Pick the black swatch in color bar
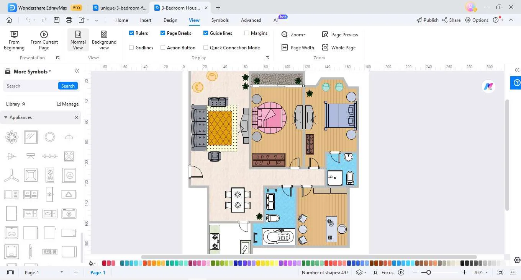 462,263
